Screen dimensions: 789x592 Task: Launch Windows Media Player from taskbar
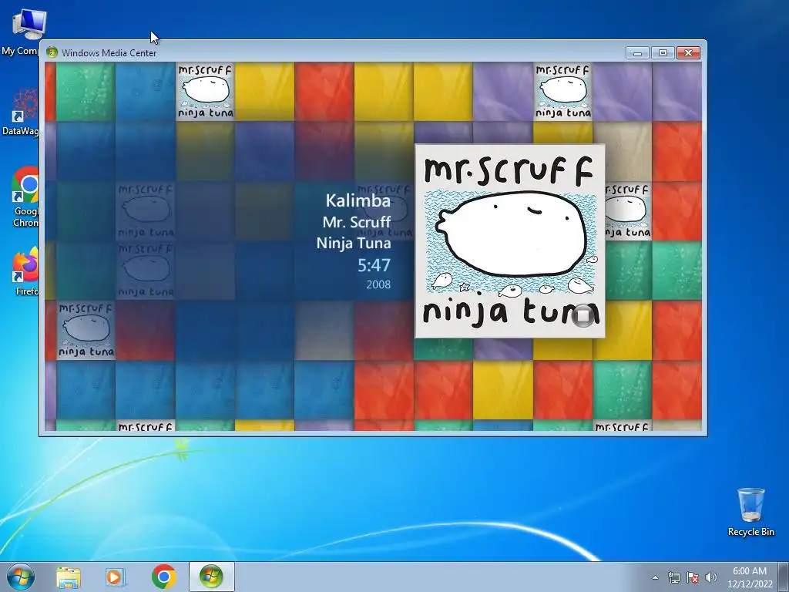point(115,577)
